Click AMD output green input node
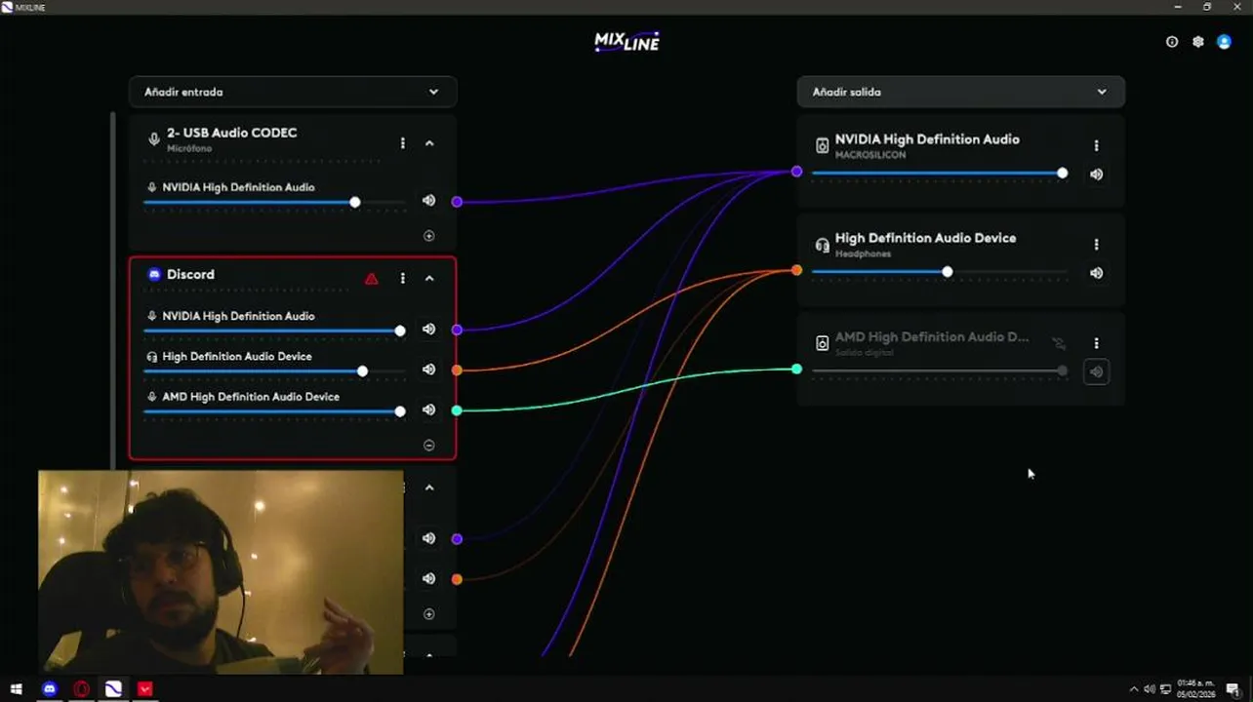 (x=797, y=369)
